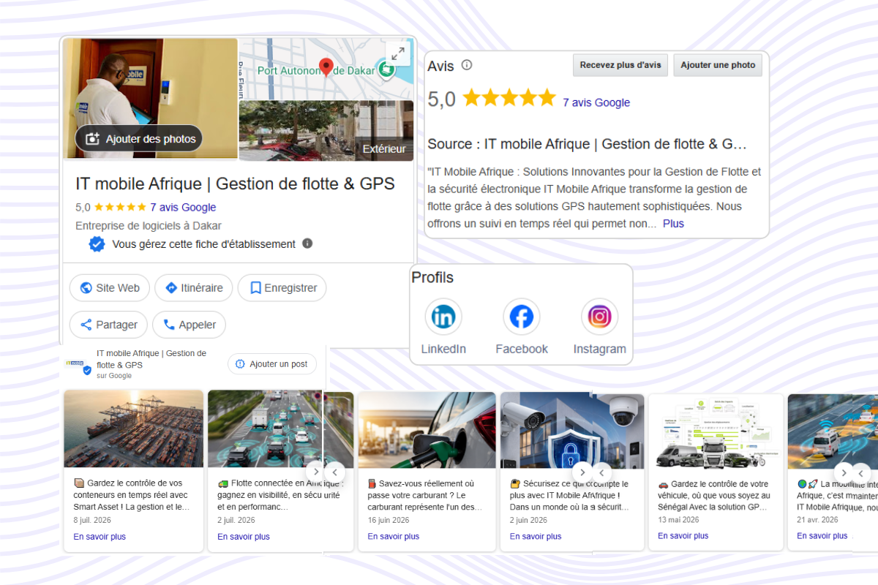Open security camera shield post image
878x585 pixels.
click(572, 431)
